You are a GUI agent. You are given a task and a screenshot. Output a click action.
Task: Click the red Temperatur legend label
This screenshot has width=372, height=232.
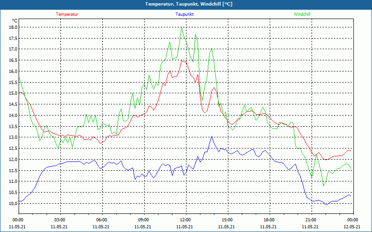click(x=67, y=14)
